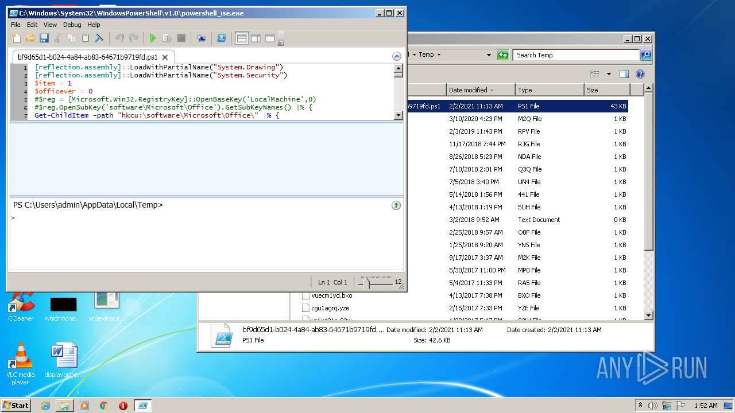Collapse the script pane with up chevron
The width and height of the screenshot is (735, 413).
click(x=396, y=56)
